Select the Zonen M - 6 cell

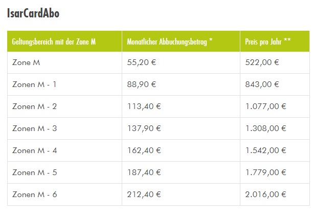(x=34, y=195)
